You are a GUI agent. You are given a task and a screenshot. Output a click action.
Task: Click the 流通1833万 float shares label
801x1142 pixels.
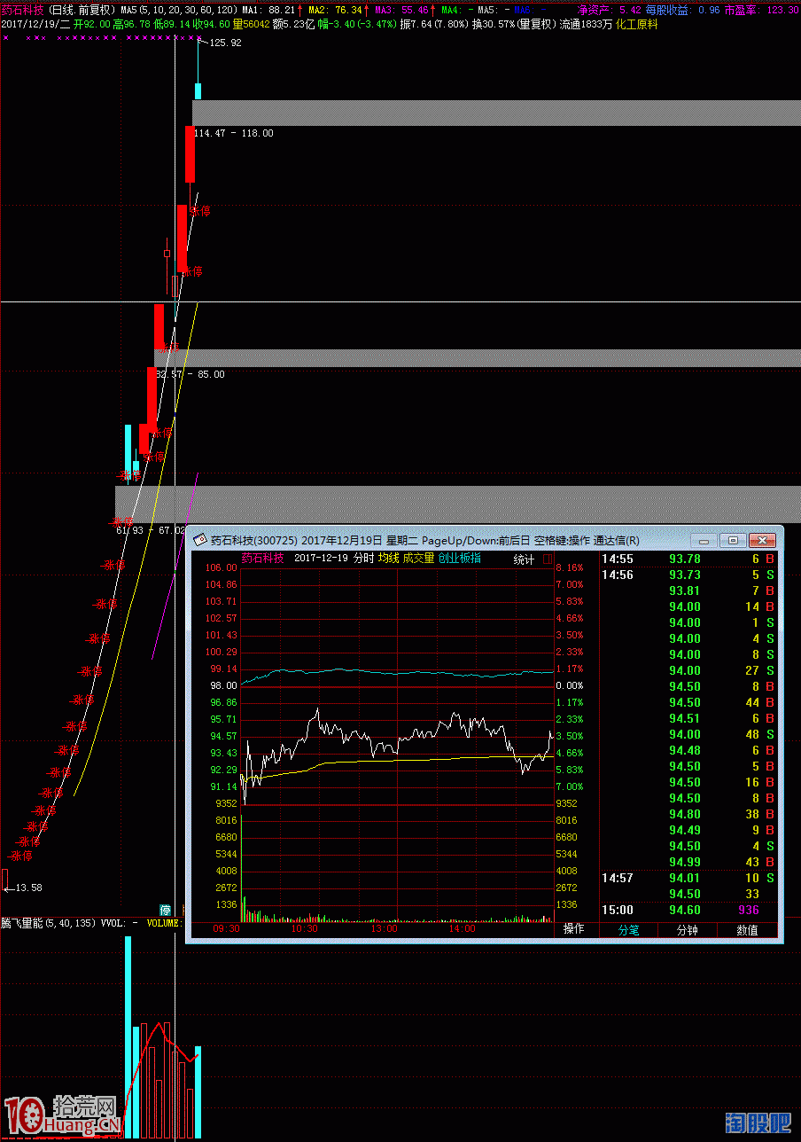point(586,24)
